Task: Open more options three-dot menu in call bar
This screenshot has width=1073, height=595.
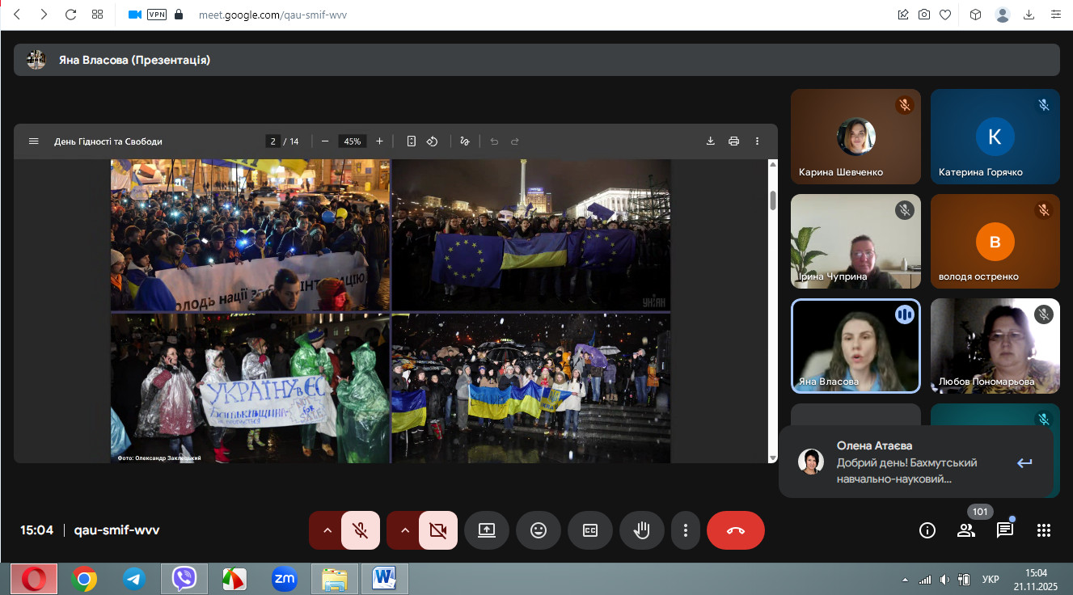Action: tap(686, 530)
